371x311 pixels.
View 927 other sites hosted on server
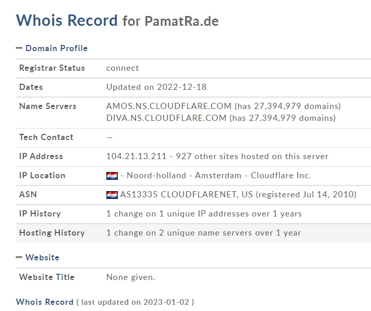click(252, 157)
